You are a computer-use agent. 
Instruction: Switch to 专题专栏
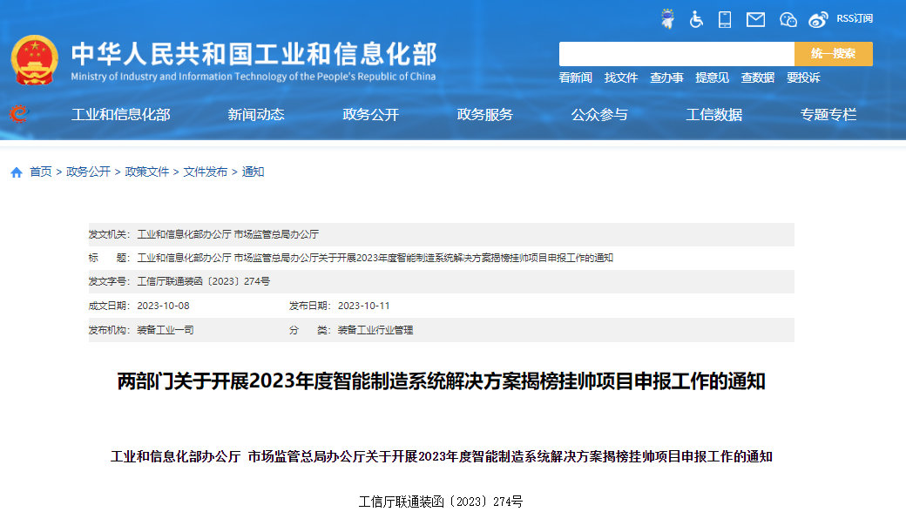pyautogui.click(x=827, y=114)
